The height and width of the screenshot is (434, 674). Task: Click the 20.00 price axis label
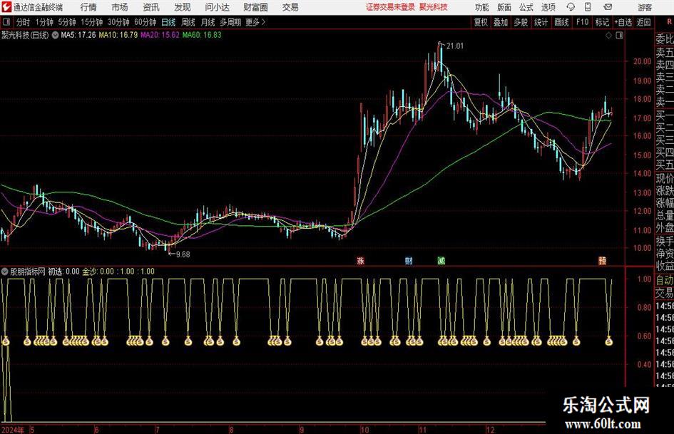[642, 61]
